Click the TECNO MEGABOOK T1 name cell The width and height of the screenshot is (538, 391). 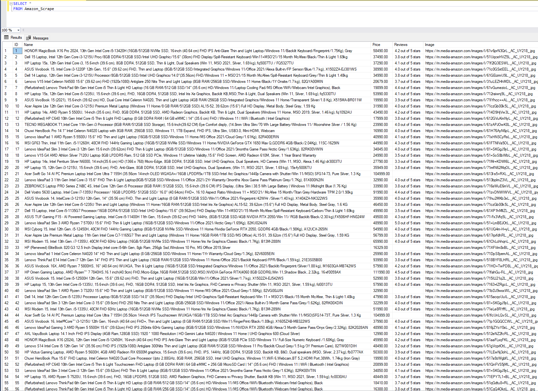196,125
